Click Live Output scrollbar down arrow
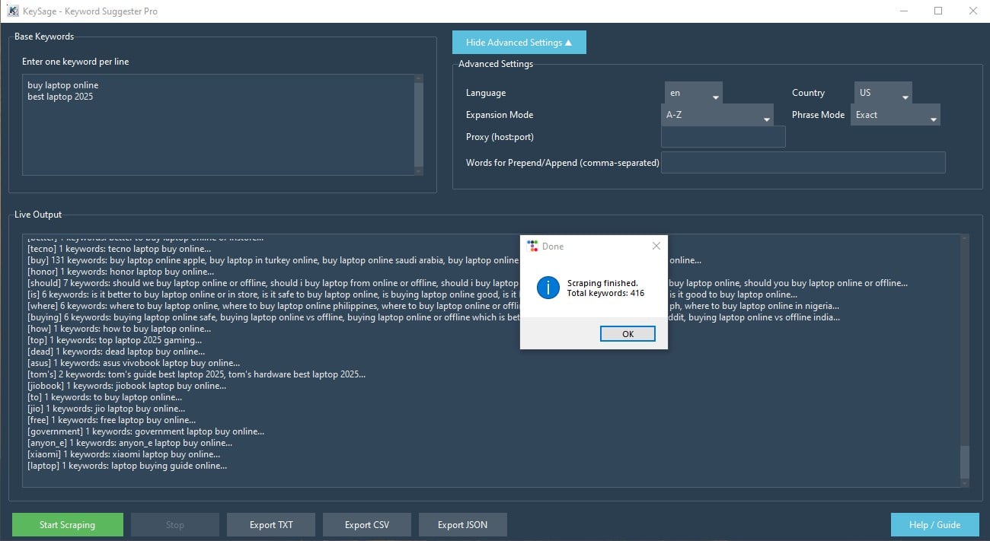This screenshot has width=990, height=541. 965,483
